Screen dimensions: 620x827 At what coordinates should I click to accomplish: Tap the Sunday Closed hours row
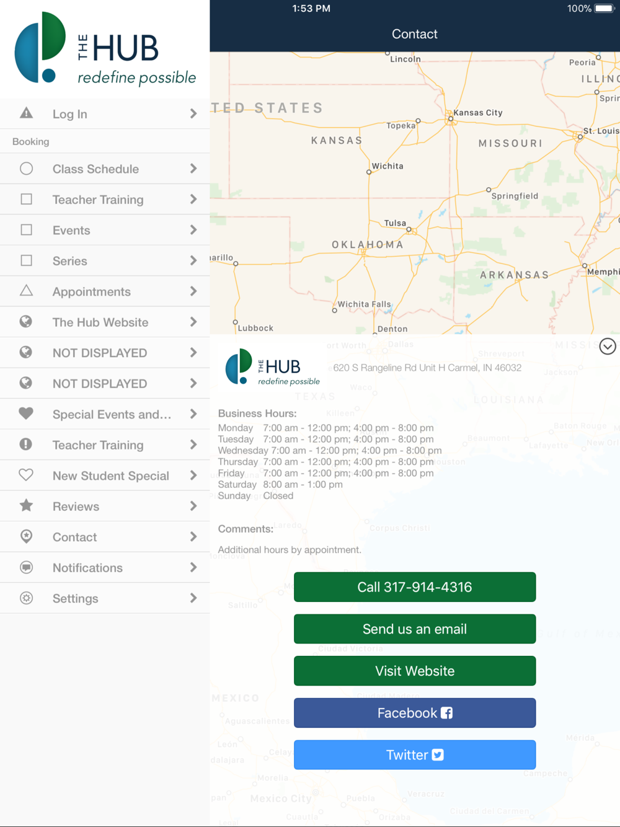point(255,496)
